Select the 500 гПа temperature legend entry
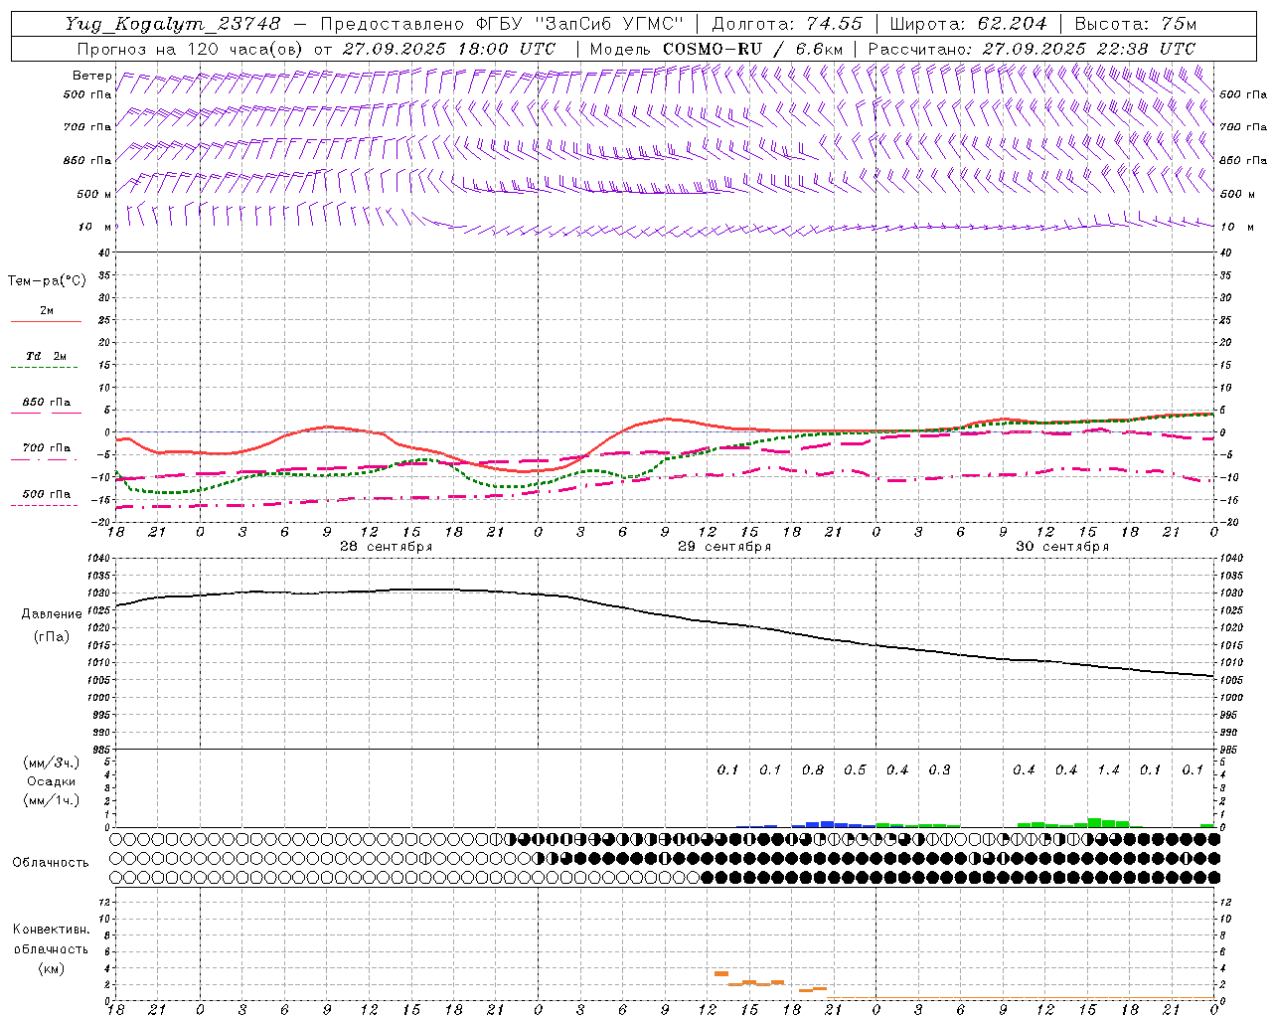 46,494
